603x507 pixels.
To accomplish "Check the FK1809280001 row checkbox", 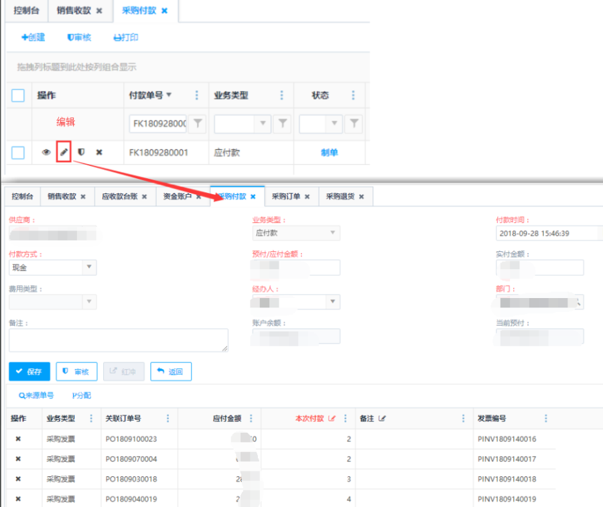I will coord(18,153).
